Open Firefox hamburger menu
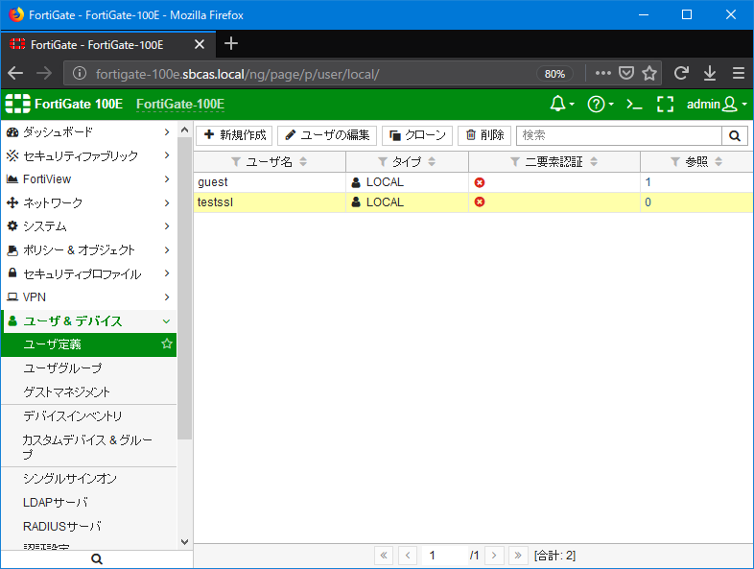Screen dimensions: 754x569 [739, 73]
